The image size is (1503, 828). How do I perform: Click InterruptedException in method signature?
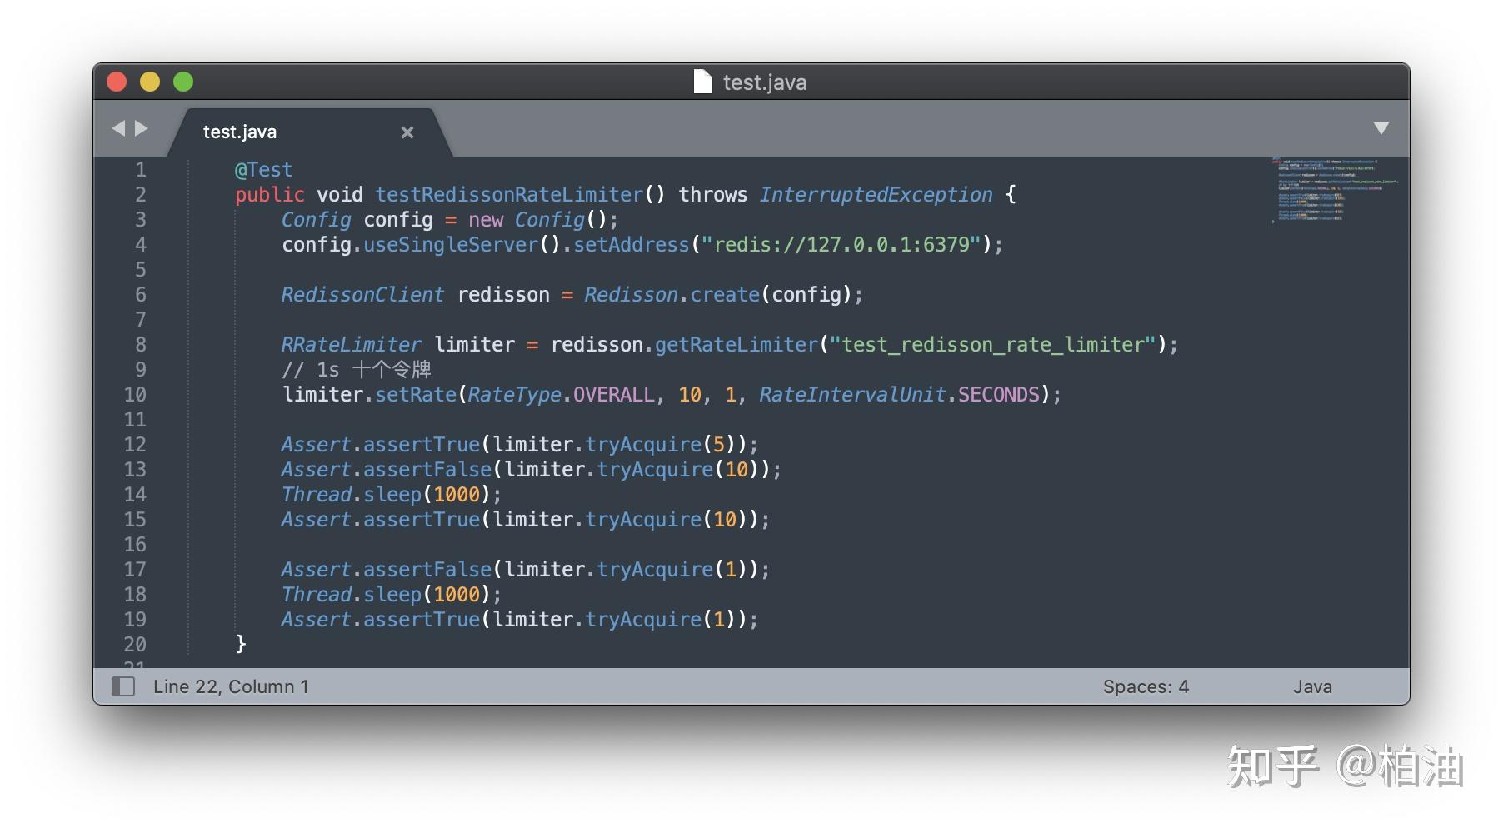tap(876, 195)
